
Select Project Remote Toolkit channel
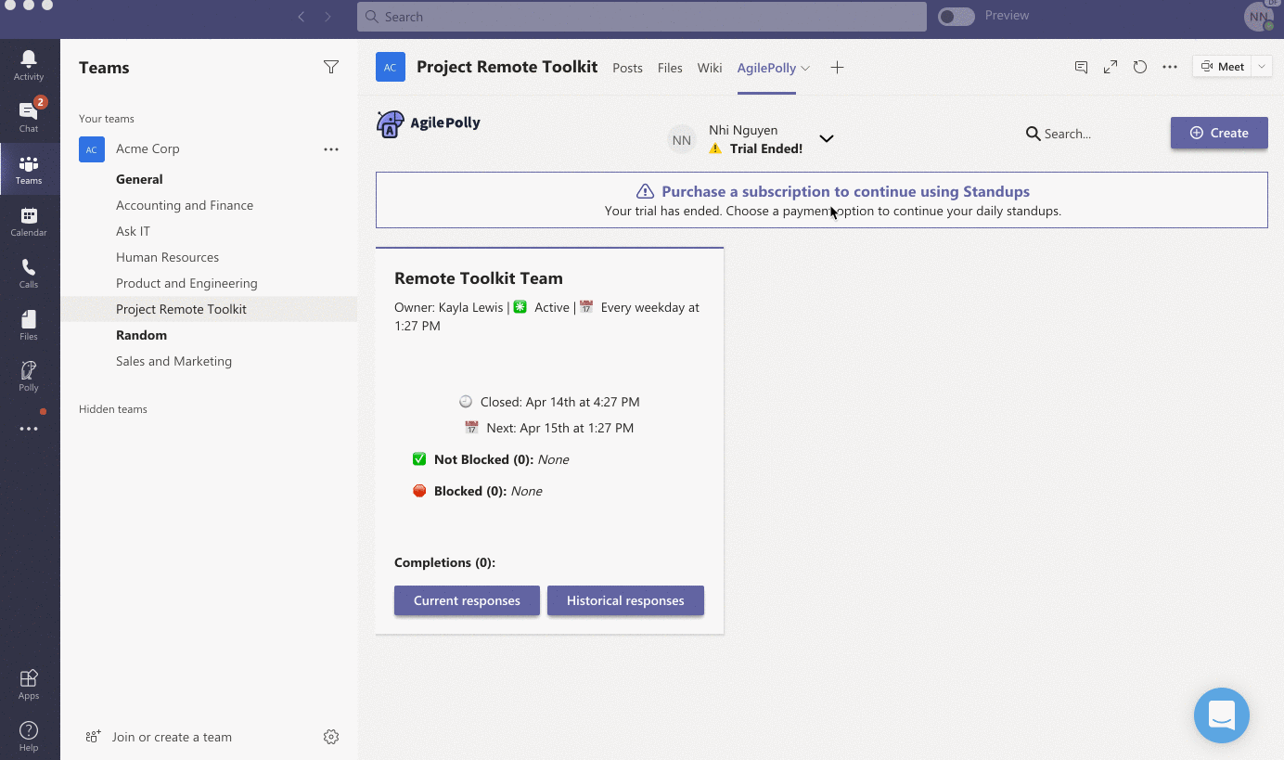point(209,309)
